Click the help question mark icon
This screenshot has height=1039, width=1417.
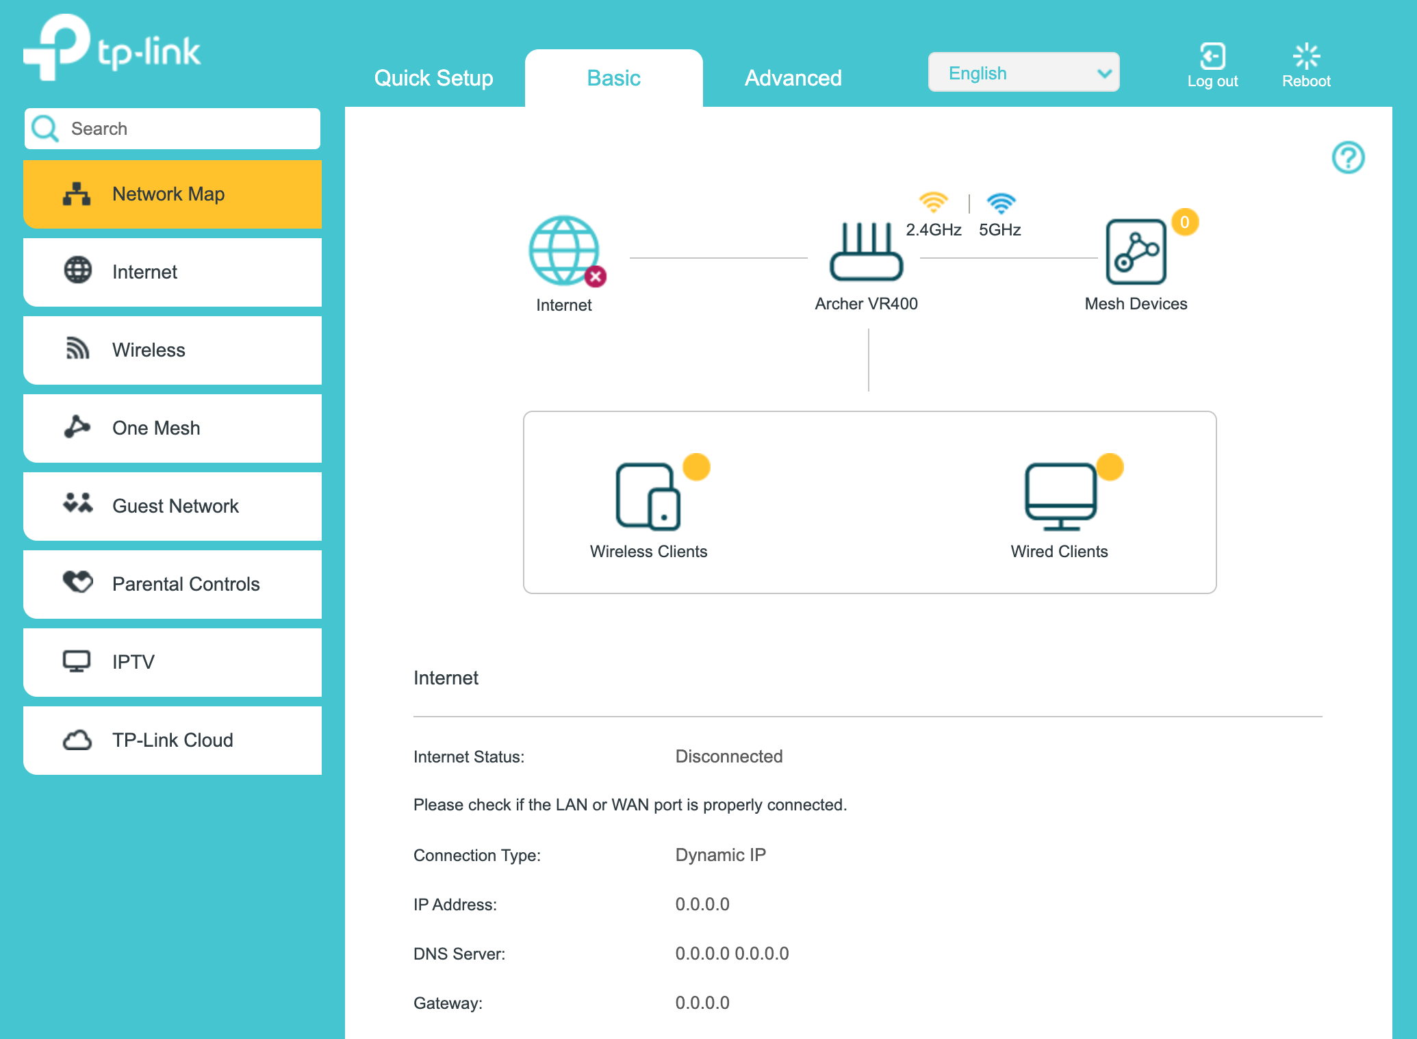click(x=1347, y=157)
